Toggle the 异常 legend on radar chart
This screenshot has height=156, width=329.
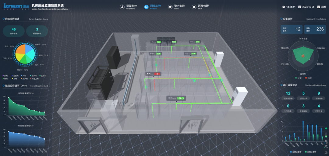point(308,78)
